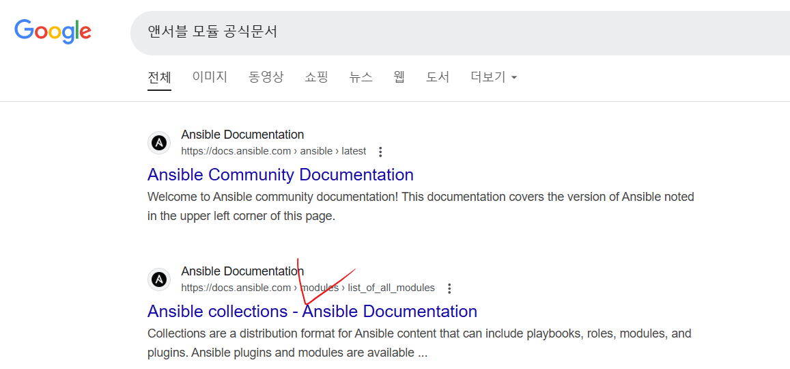Open the 도서 tab
The image size is (790, 369).
pyautogui.click(x=437, y=77)
